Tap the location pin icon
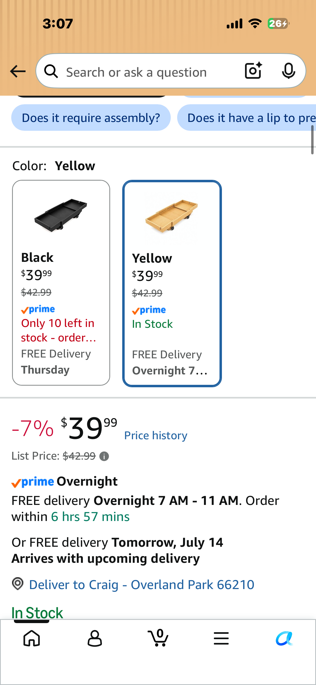Image resolution: width=316 pixels, height=685 pixels. pos(18,584)
